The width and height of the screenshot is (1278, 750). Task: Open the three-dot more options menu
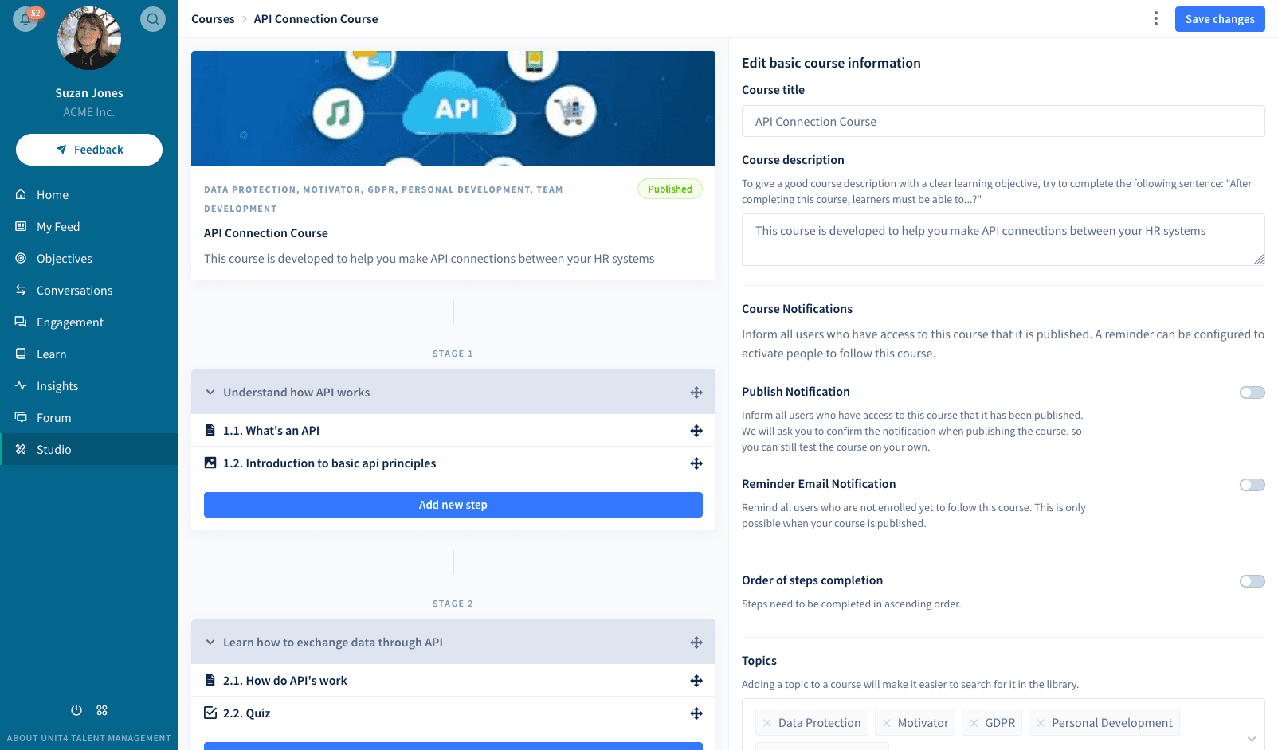tap(1156, 18)
